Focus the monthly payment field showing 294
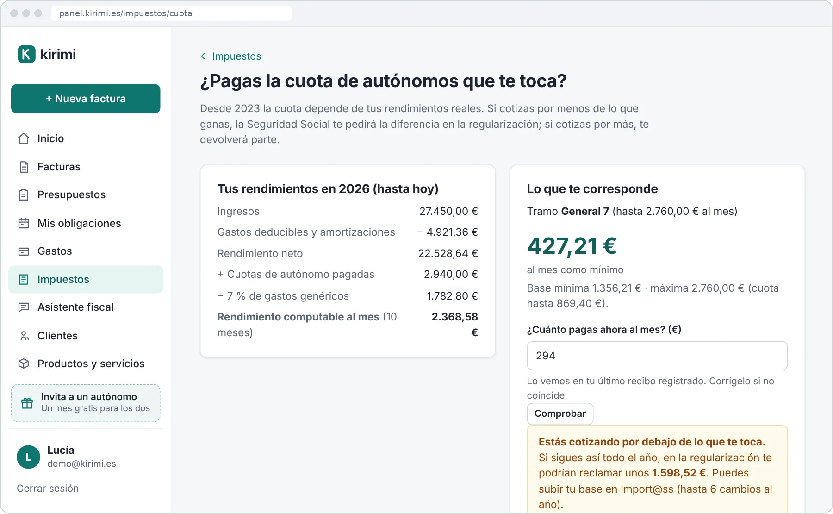 (657, 356)
